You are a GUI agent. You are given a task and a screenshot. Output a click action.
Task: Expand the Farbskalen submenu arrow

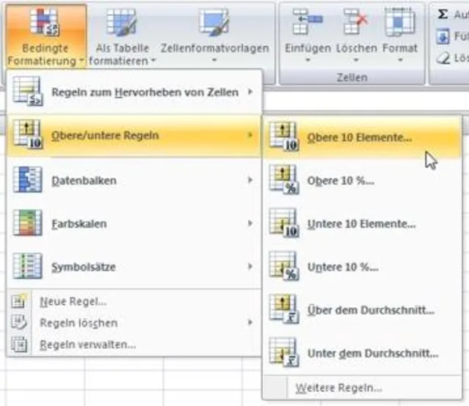coord(251,224)
